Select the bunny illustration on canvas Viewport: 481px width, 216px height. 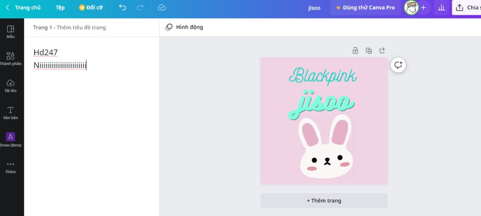326,147
